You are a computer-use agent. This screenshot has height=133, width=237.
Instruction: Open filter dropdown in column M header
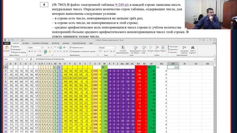click(x=56, y=67)
